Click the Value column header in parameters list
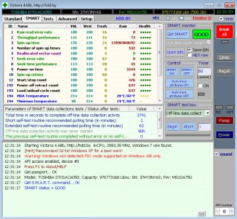 pyautogui.click(x=142, y=109)
